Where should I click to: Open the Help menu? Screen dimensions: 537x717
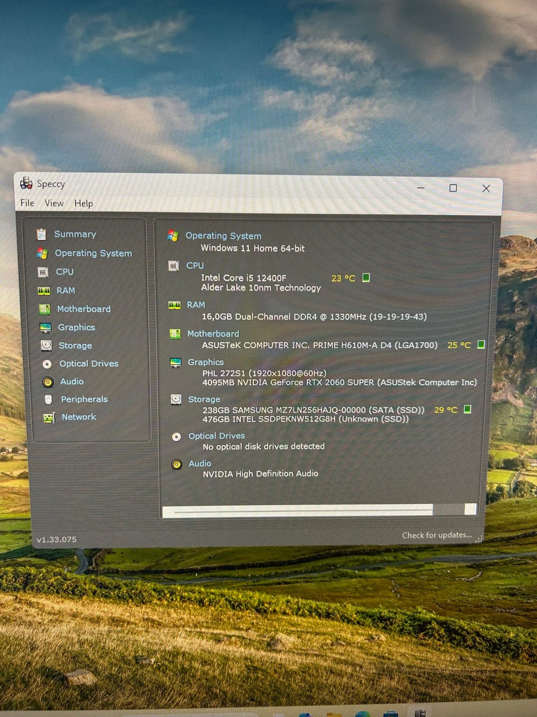tap(84, 203)
